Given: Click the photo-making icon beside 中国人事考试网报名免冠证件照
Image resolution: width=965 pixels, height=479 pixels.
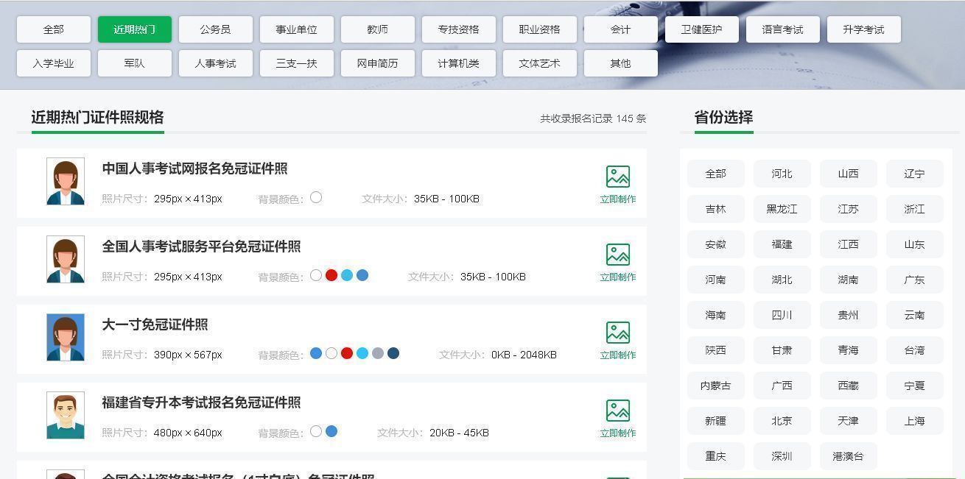Looking at the screenshot, I should 617,176.
